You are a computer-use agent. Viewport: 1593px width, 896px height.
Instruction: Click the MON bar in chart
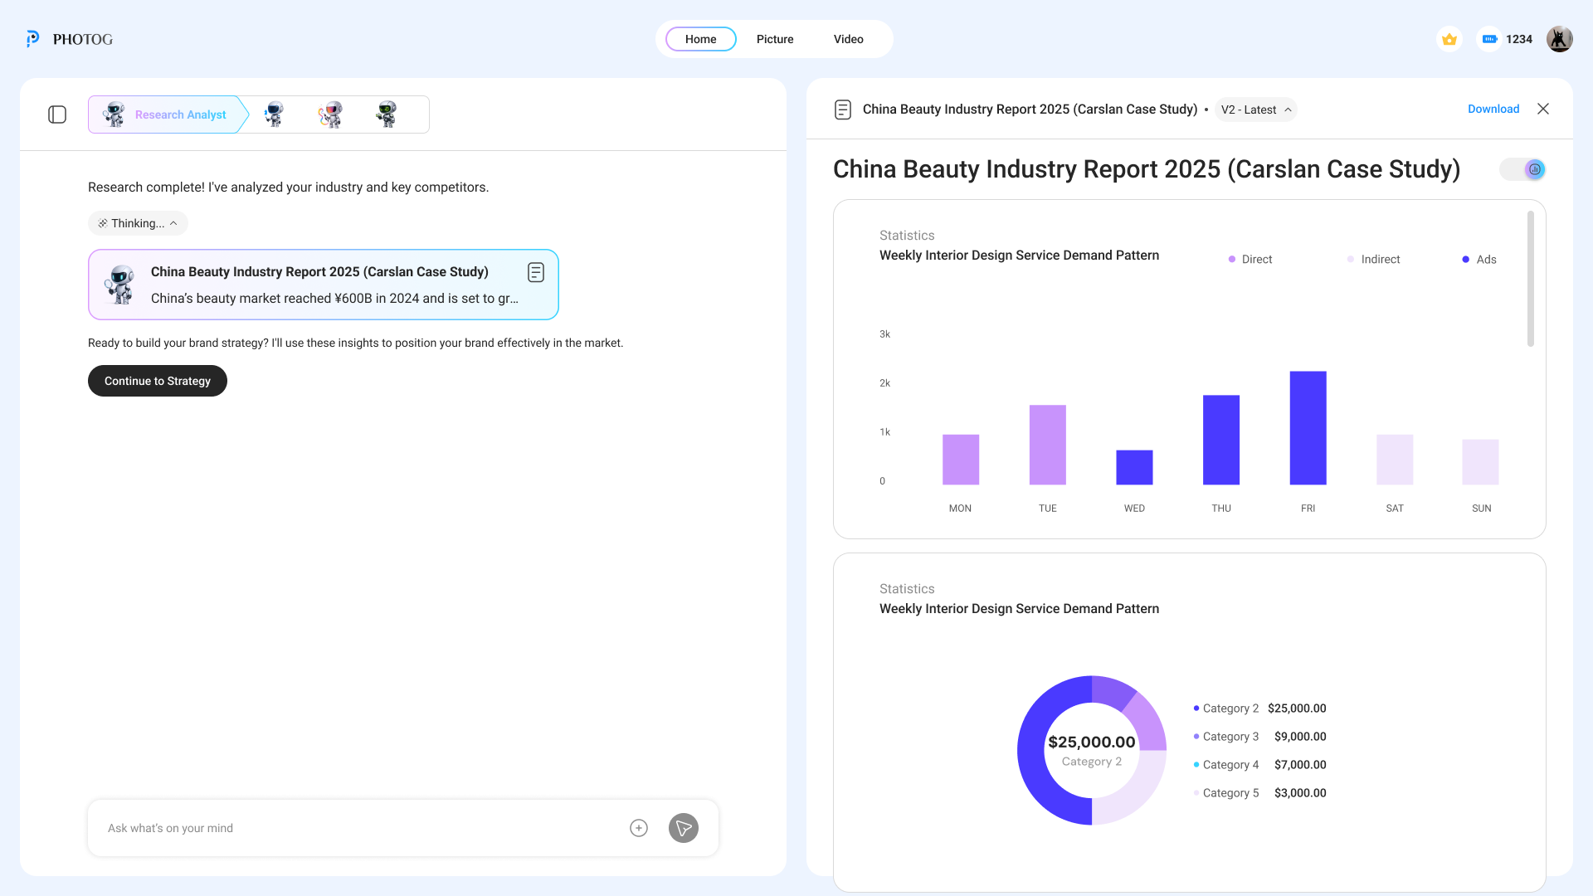(x=961, y=460)
